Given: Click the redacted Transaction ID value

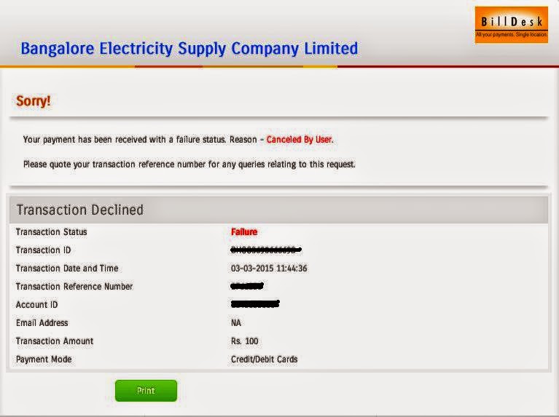Looking at the screenshot, I should point(266,250).
